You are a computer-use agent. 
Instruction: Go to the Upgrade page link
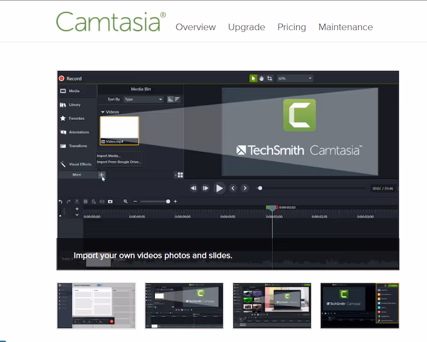coord(247,27)
